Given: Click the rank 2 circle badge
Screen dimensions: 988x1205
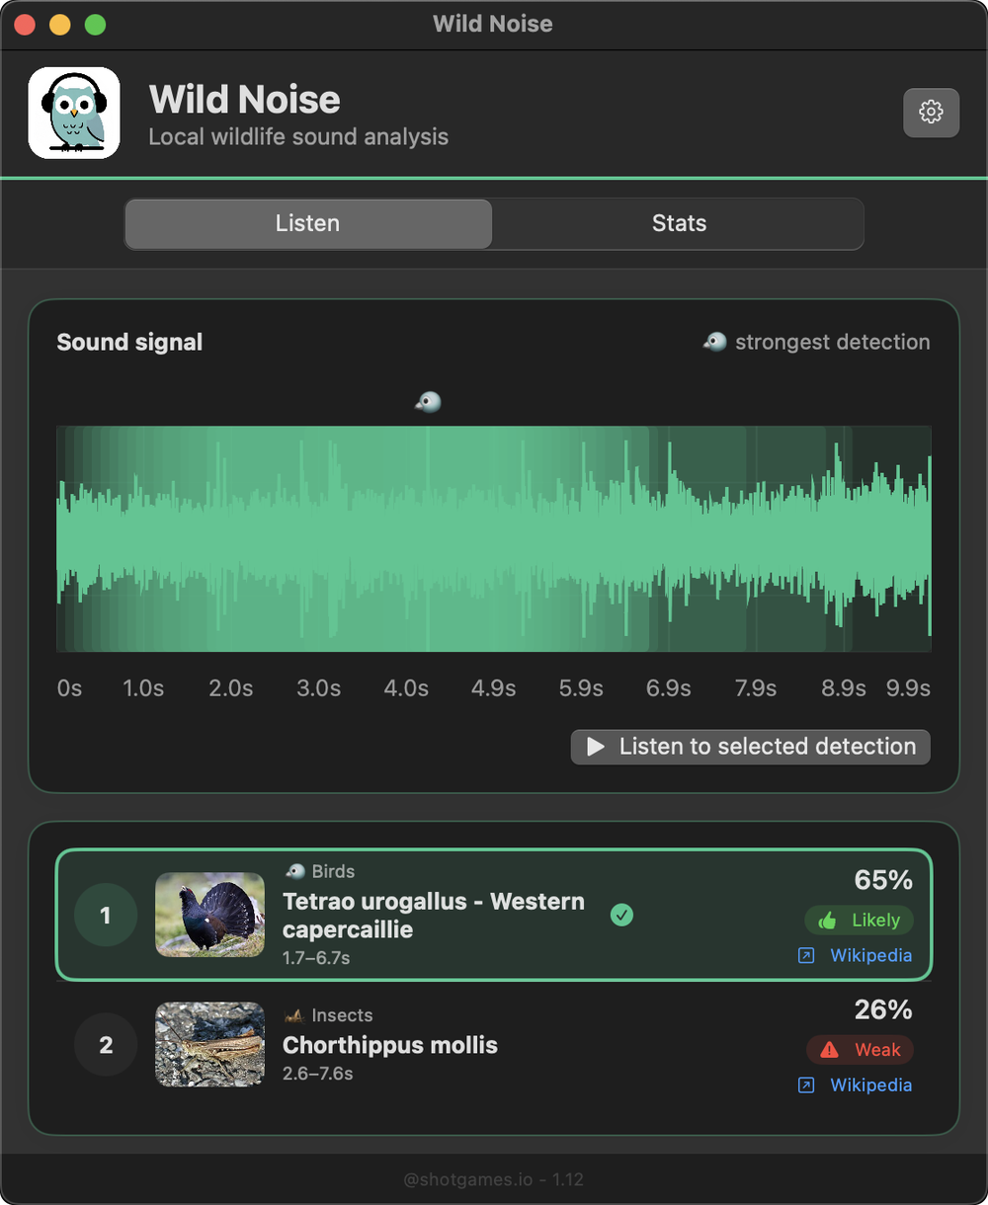Looking at the screenshot, I should pos(106,1045).
